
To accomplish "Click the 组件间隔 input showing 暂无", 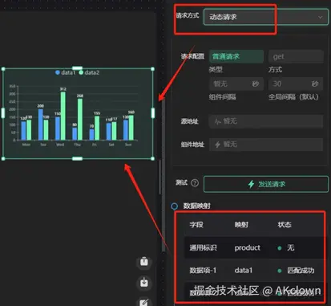I will tap(236, 84).
